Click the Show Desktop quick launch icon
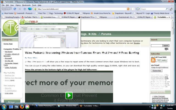 pyautogui.click(x=11, y=107)
